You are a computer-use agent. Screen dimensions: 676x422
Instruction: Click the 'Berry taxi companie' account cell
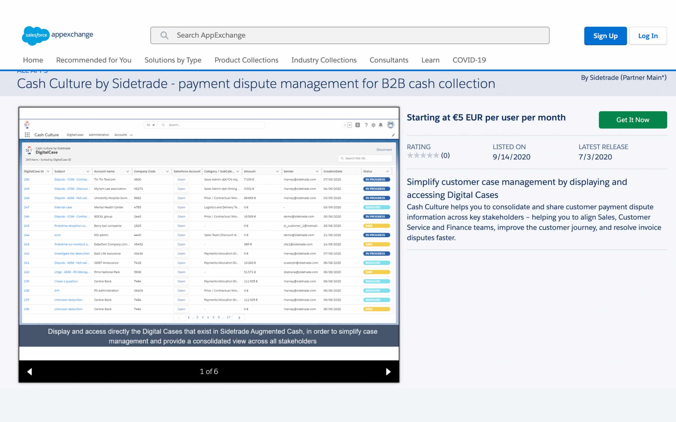pos(108,226)
